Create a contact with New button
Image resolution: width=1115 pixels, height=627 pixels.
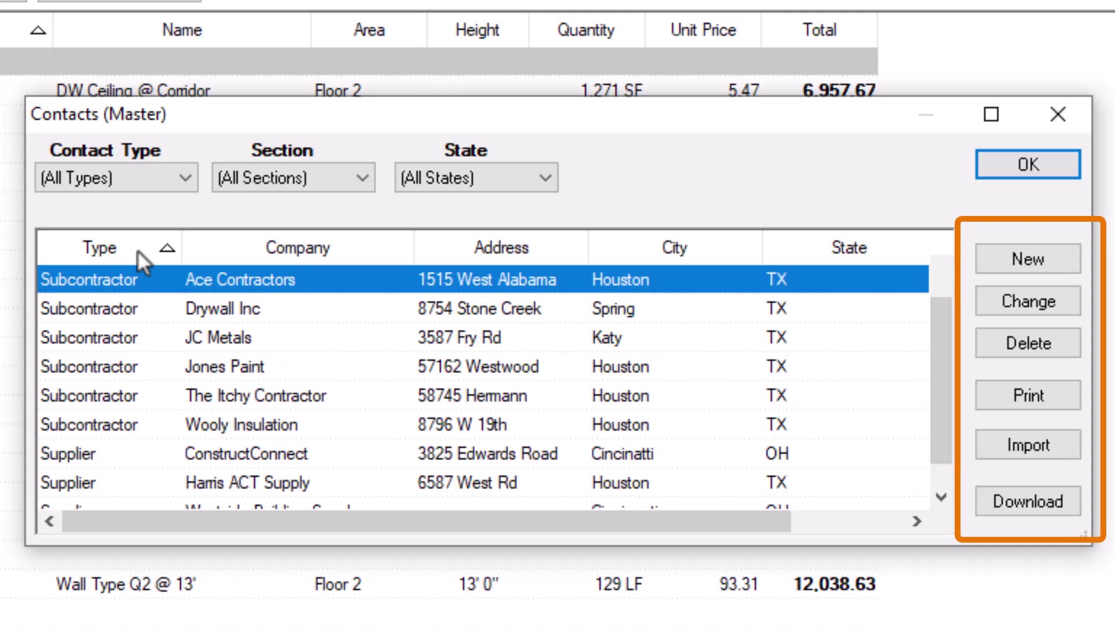pyautogui.click(x=1027, y=259)
